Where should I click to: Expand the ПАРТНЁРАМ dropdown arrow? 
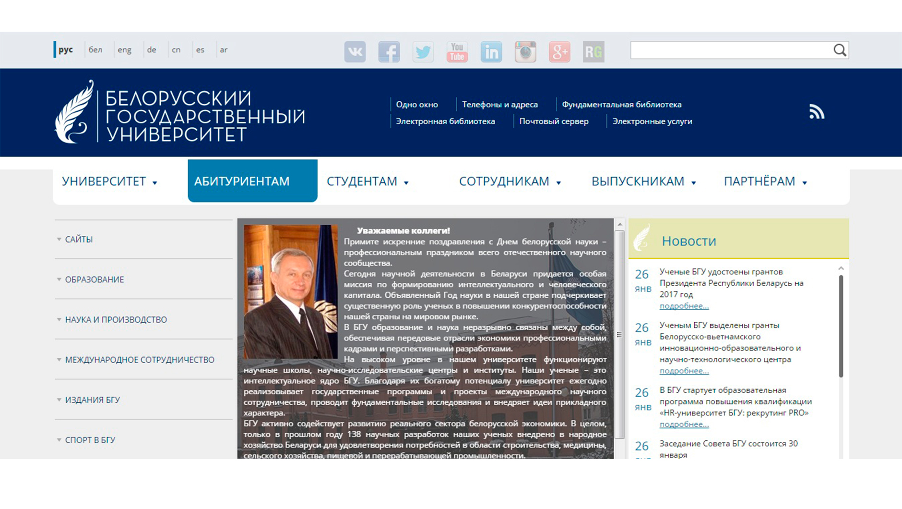pyautogui.click(x=805, y=183)
